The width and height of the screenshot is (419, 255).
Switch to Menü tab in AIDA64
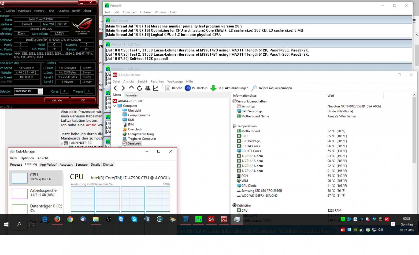117,95
